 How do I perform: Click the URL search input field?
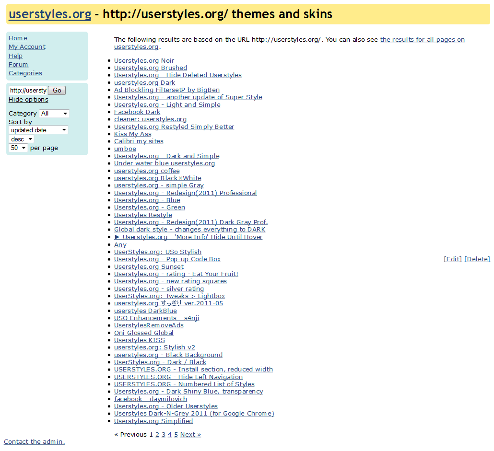pyautogui.click(x=27, y=90)
